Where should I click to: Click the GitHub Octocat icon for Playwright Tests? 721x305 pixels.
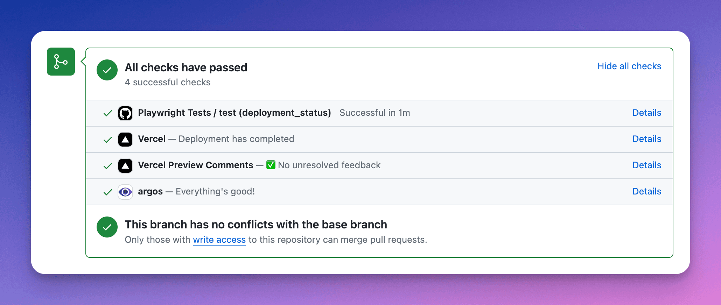click(125, 113)
